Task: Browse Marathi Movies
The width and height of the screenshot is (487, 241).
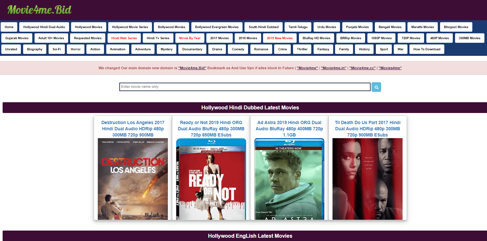Action: click(422, 27)
